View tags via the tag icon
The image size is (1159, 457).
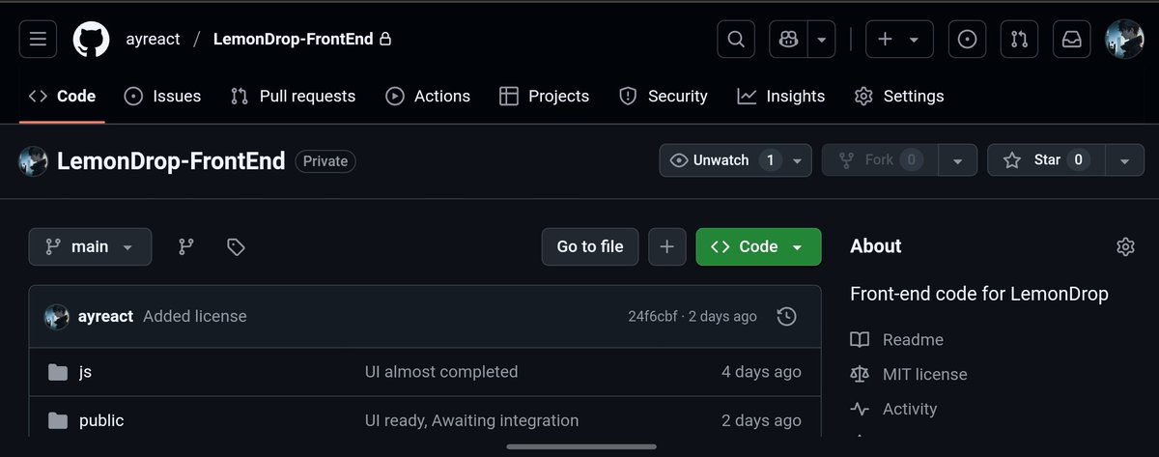pyautogui.click(x=236, y=247)
